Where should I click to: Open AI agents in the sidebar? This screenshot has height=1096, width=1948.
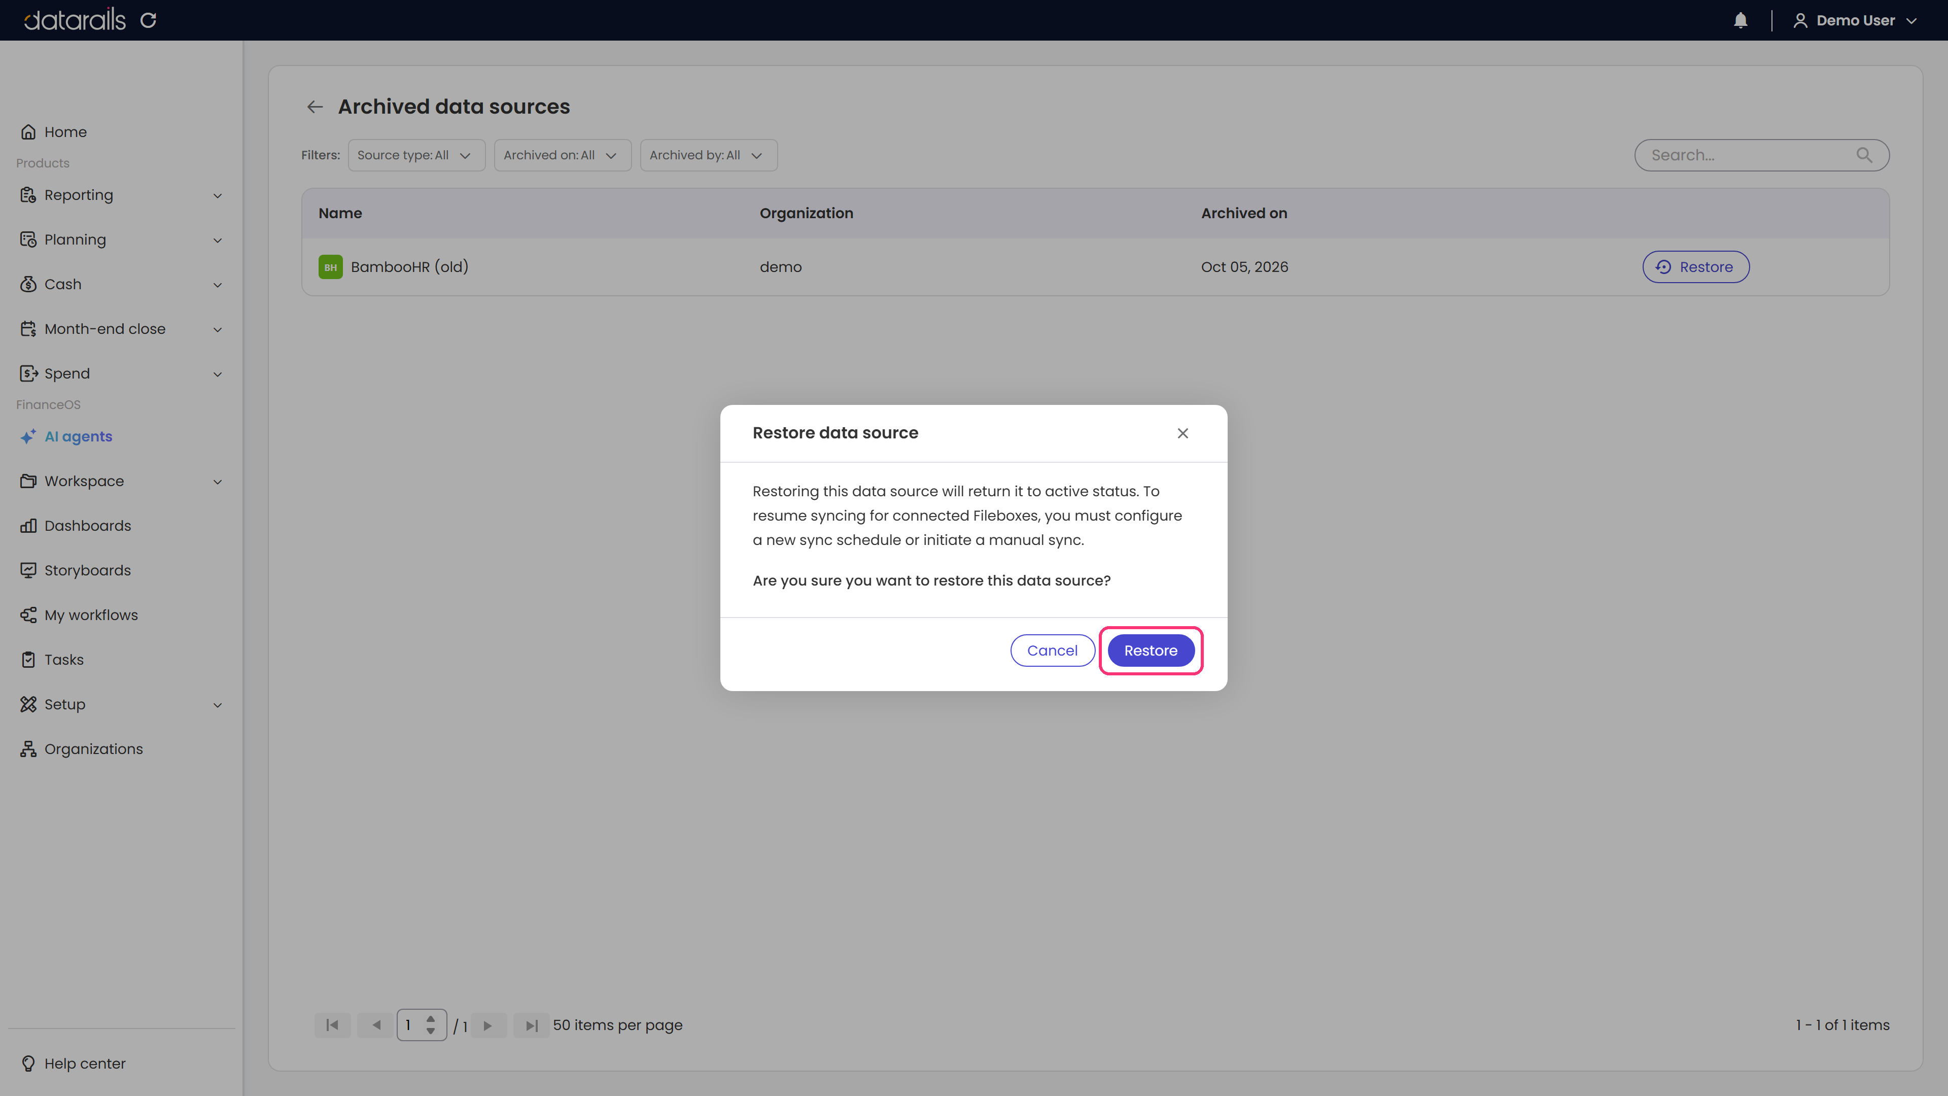tap(66, 436)
